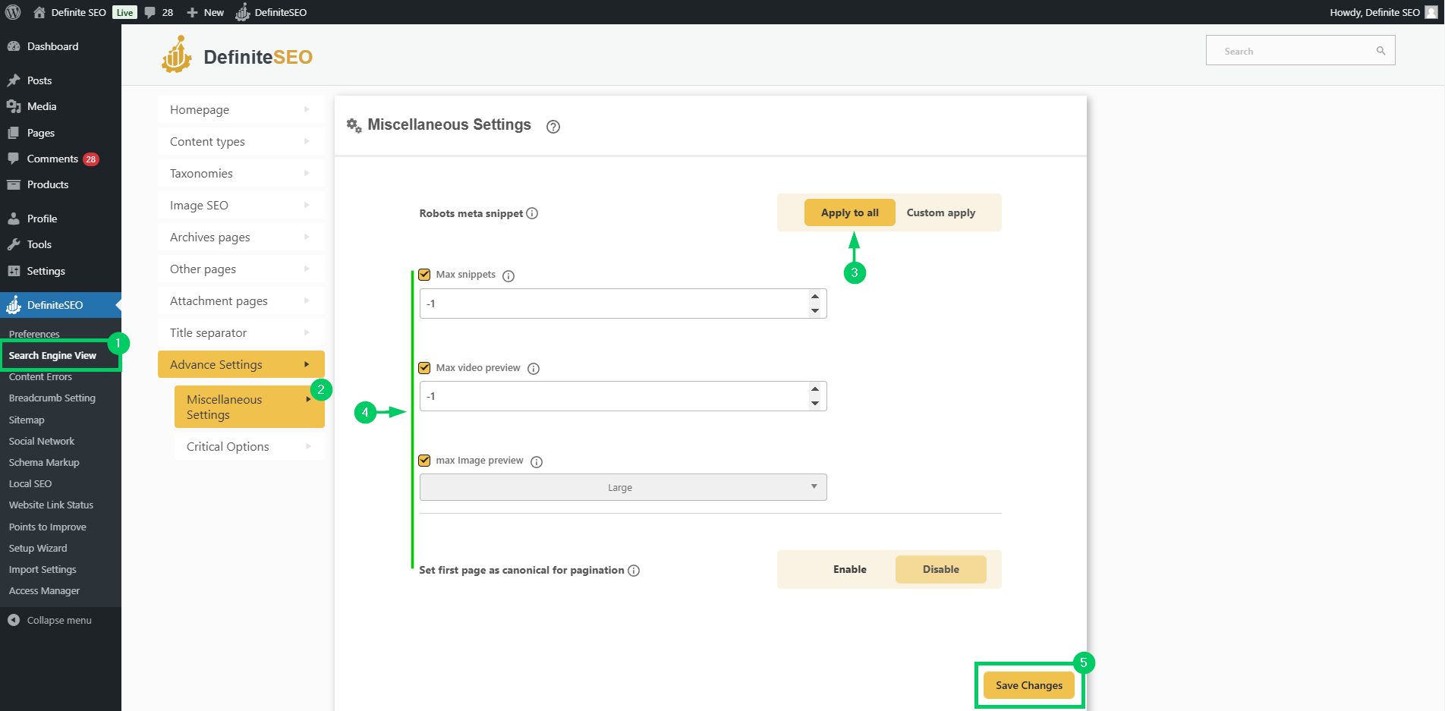
Task: Open the Sitemap link in sidebar
Action: (x=27, y=420)
